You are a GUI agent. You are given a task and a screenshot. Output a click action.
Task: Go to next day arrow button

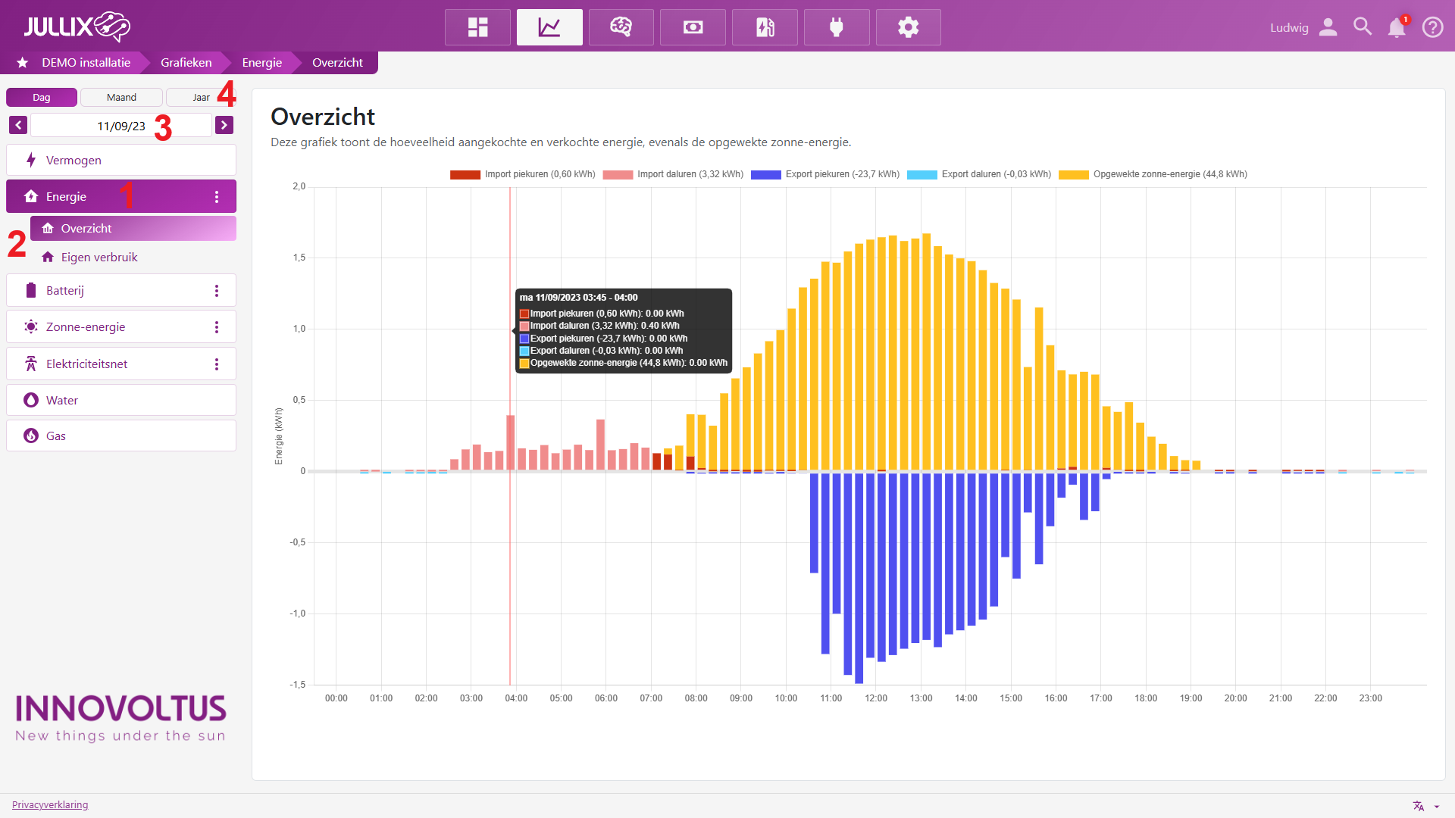point(224,125)
